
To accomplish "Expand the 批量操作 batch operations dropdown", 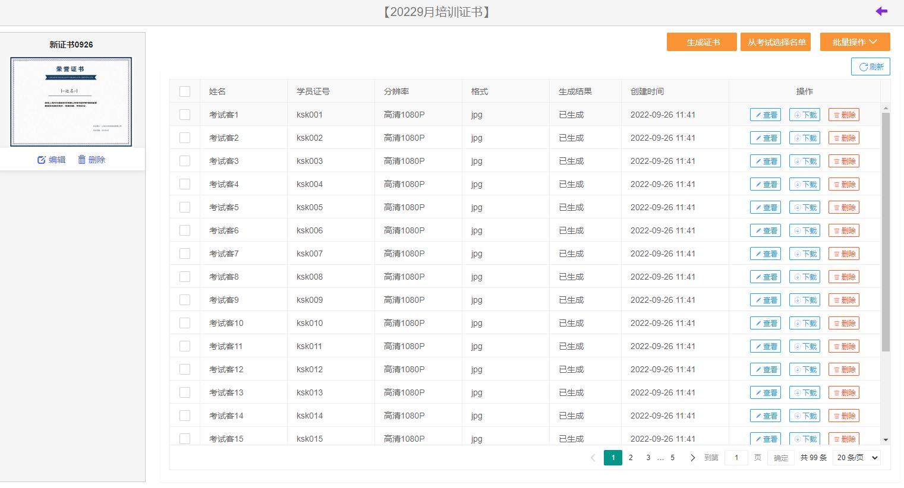I will click(855, 42).
